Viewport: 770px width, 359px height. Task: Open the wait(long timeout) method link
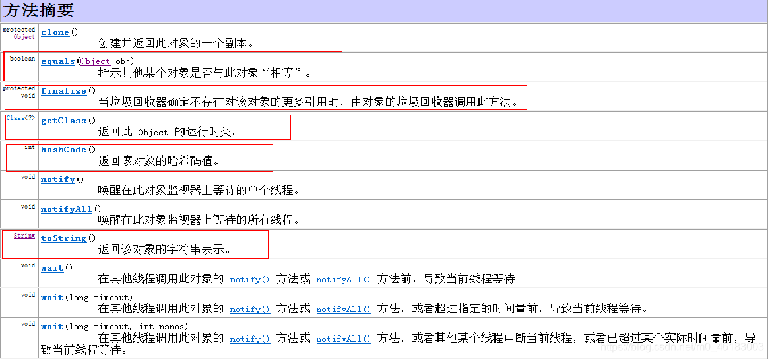tap(52, 297)
